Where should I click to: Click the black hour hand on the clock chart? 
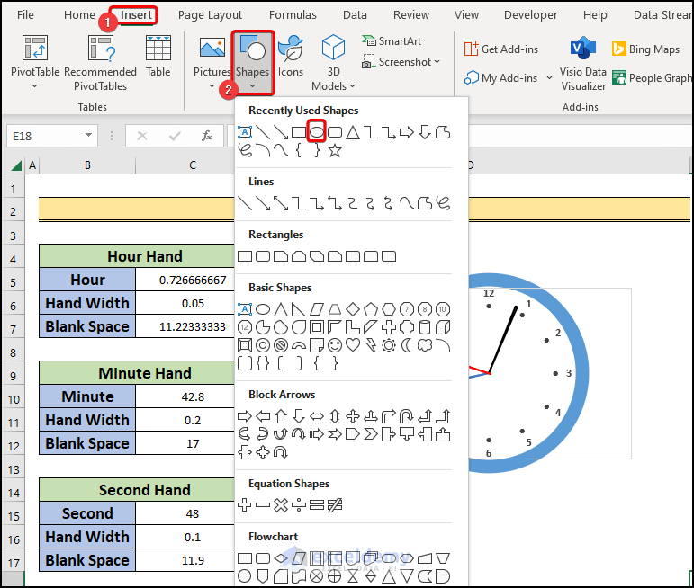pos(503,340)
